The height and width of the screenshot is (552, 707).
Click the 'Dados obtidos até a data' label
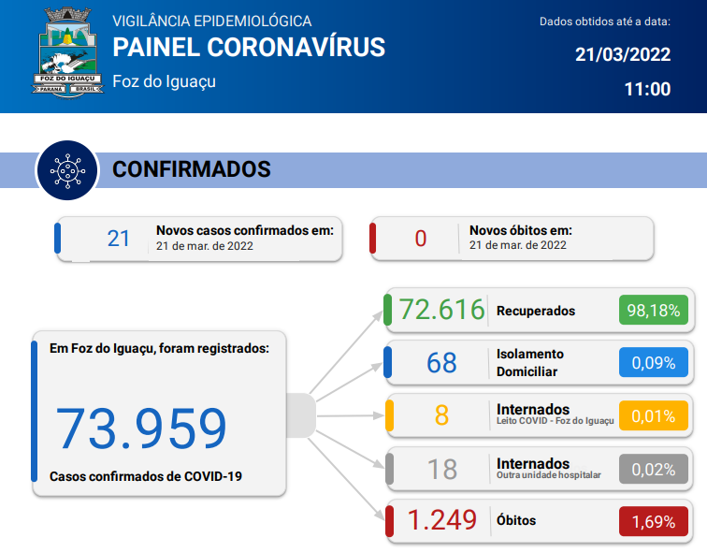605,22
